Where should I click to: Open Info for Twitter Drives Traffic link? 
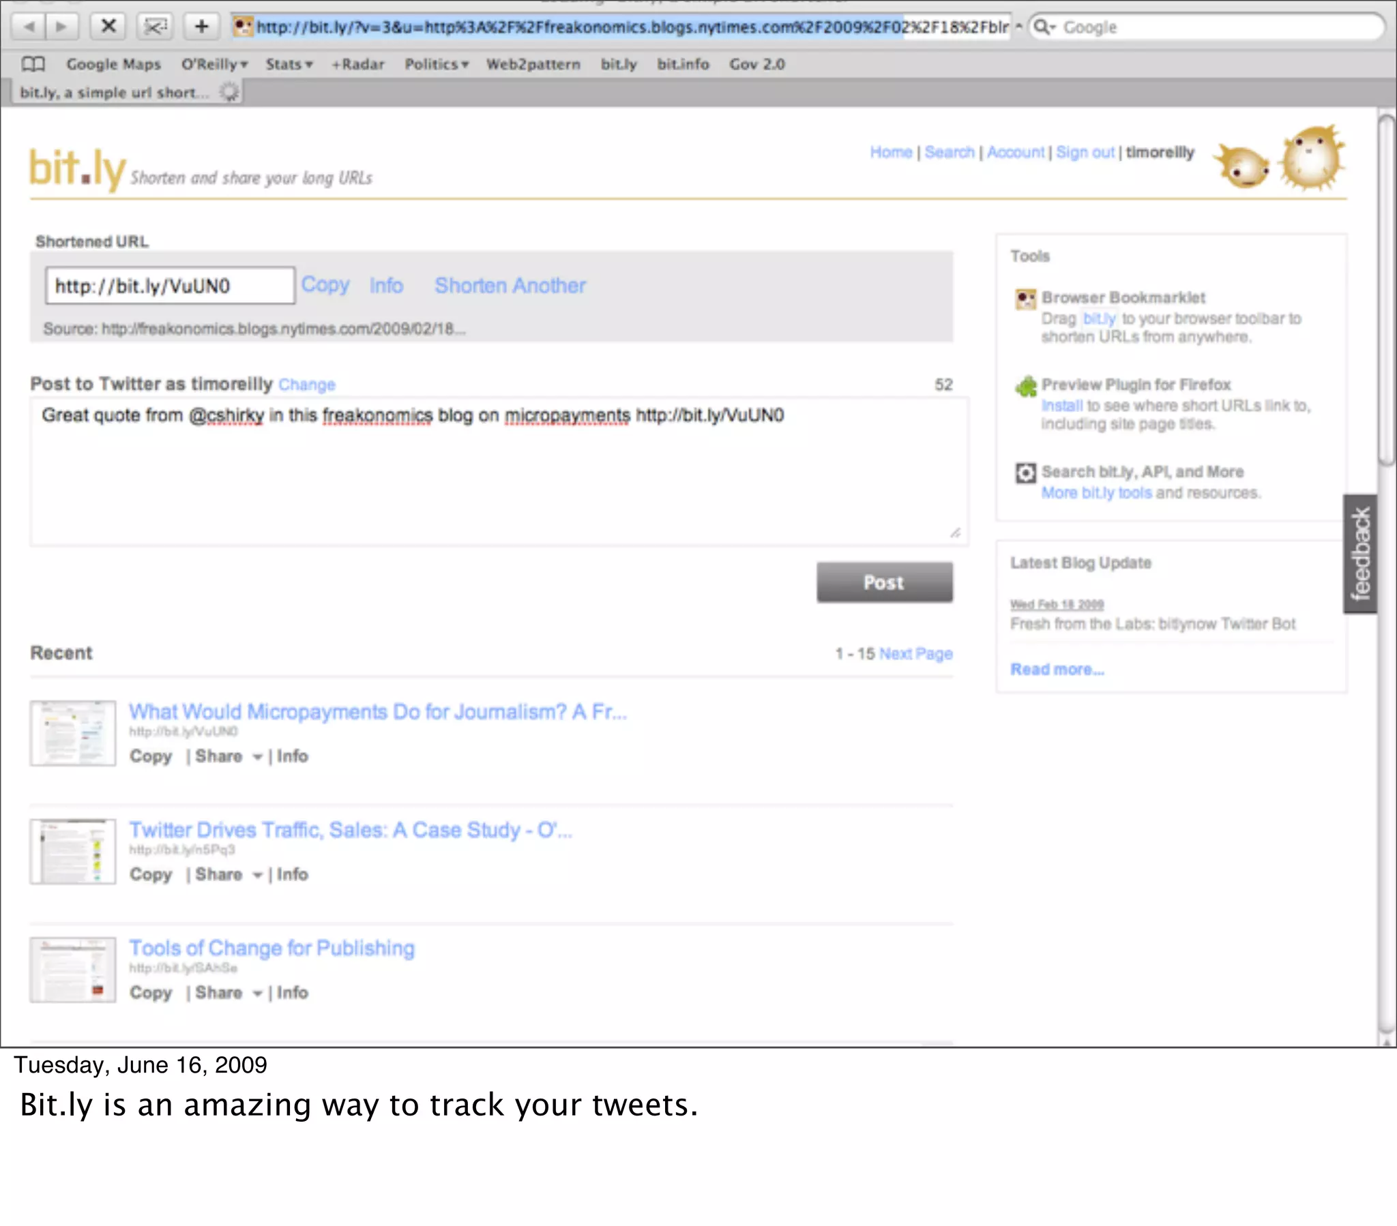pos(293,874)
